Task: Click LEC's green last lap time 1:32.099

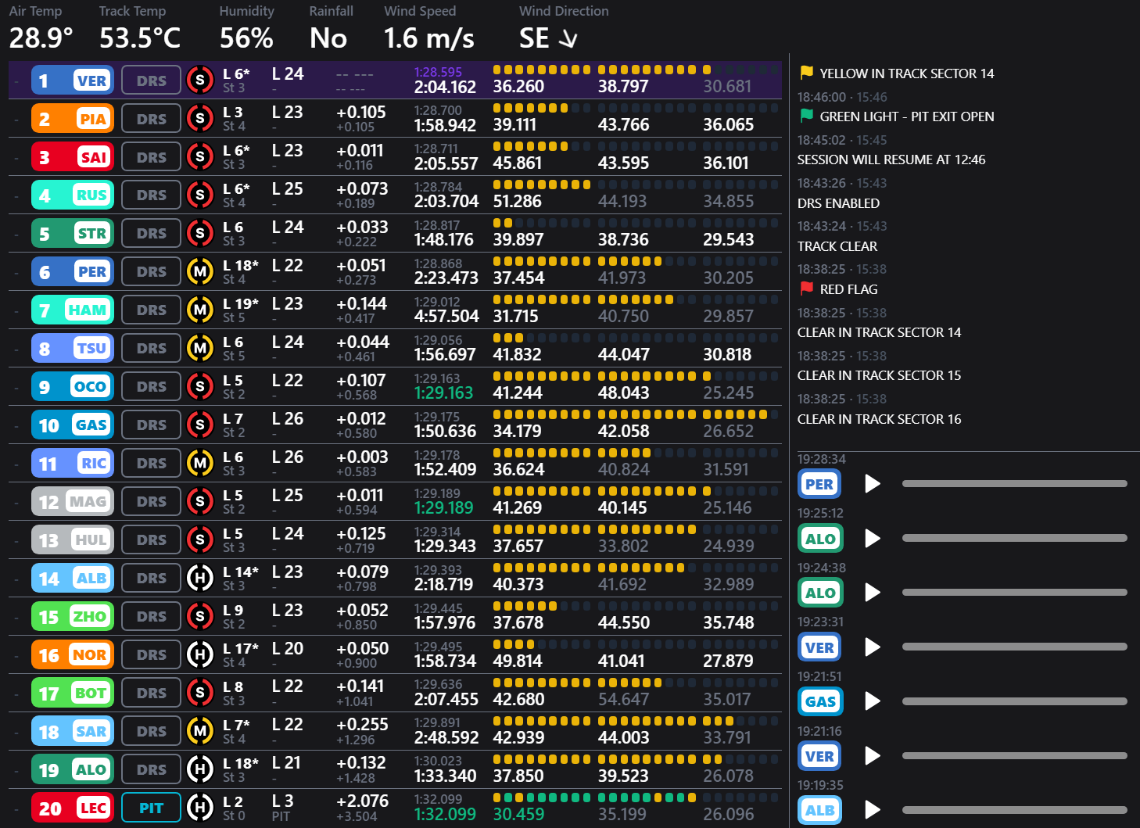Action: click(445, 814)
